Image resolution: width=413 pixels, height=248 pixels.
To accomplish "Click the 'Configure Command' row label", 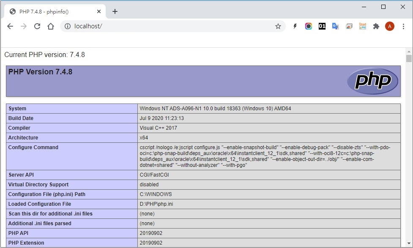I will click(33, 147).
